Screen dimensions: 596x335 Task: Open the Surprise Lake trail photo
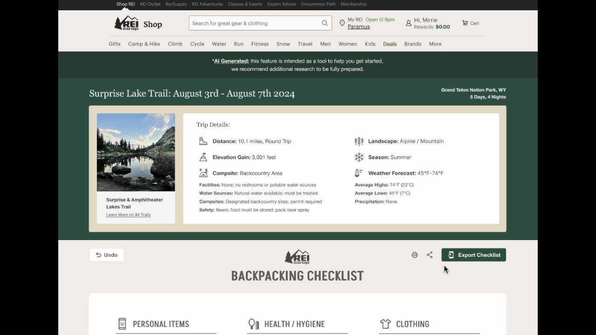coord(136,152)
